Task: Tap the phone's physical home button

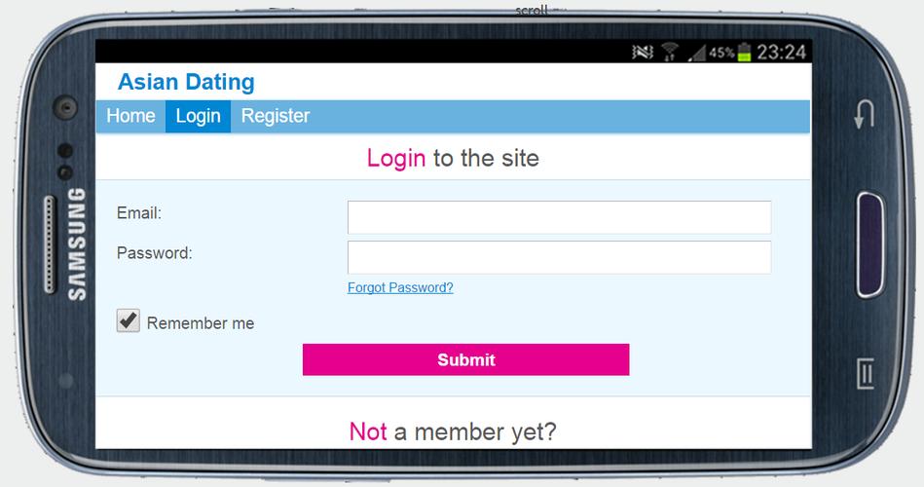Action: (x=870, y=244)
